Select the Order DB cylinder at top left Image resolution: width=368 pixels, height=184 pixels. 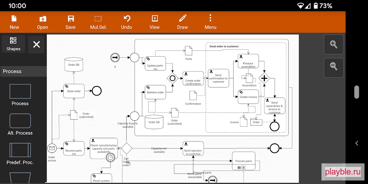tap(74, 65)
